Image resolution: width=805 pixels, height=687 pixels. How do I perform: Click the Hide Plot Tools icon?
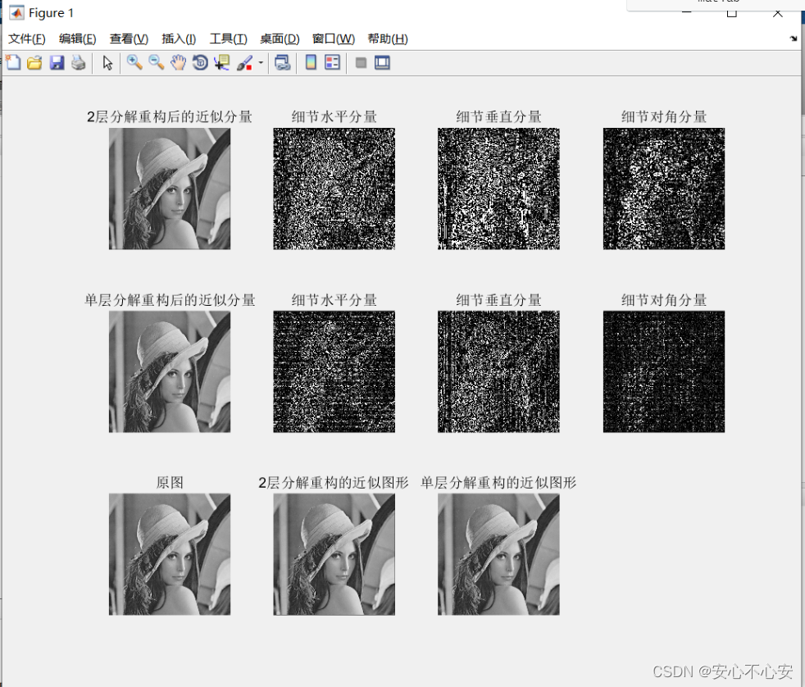361,62
